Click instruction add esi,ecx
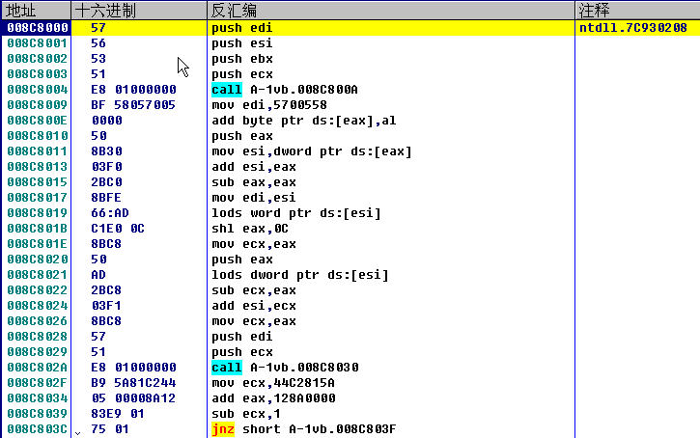Viewport: 700px width, 438px height. click(x=254, y=306)
